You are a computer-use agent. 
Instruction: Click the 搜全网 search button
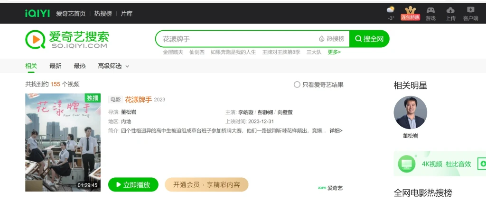pyautogui.click(x=369, y=39)
